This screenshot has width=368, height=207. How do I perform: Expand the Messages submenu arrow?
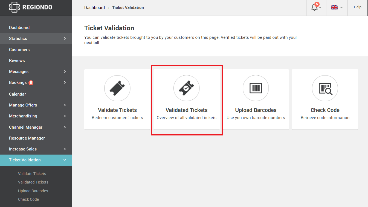(65, 72)
